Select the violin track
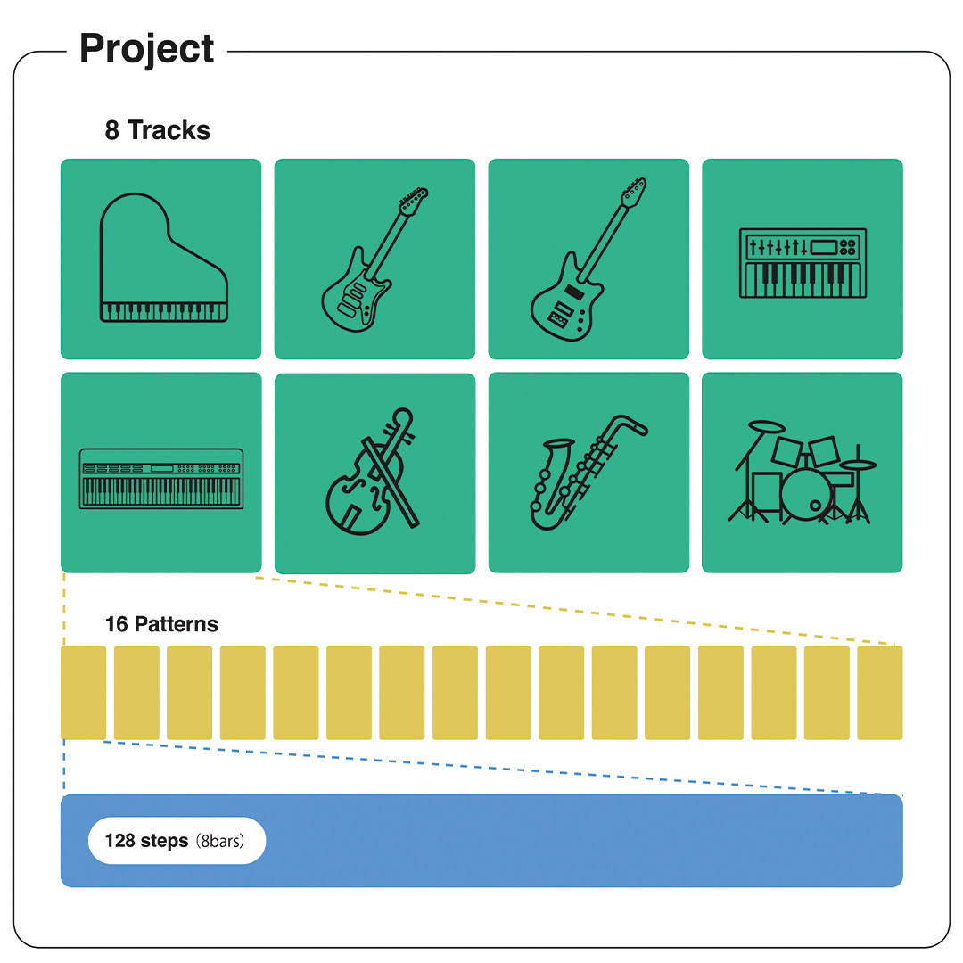Screen dimensions: 963x963 point(374,473)
